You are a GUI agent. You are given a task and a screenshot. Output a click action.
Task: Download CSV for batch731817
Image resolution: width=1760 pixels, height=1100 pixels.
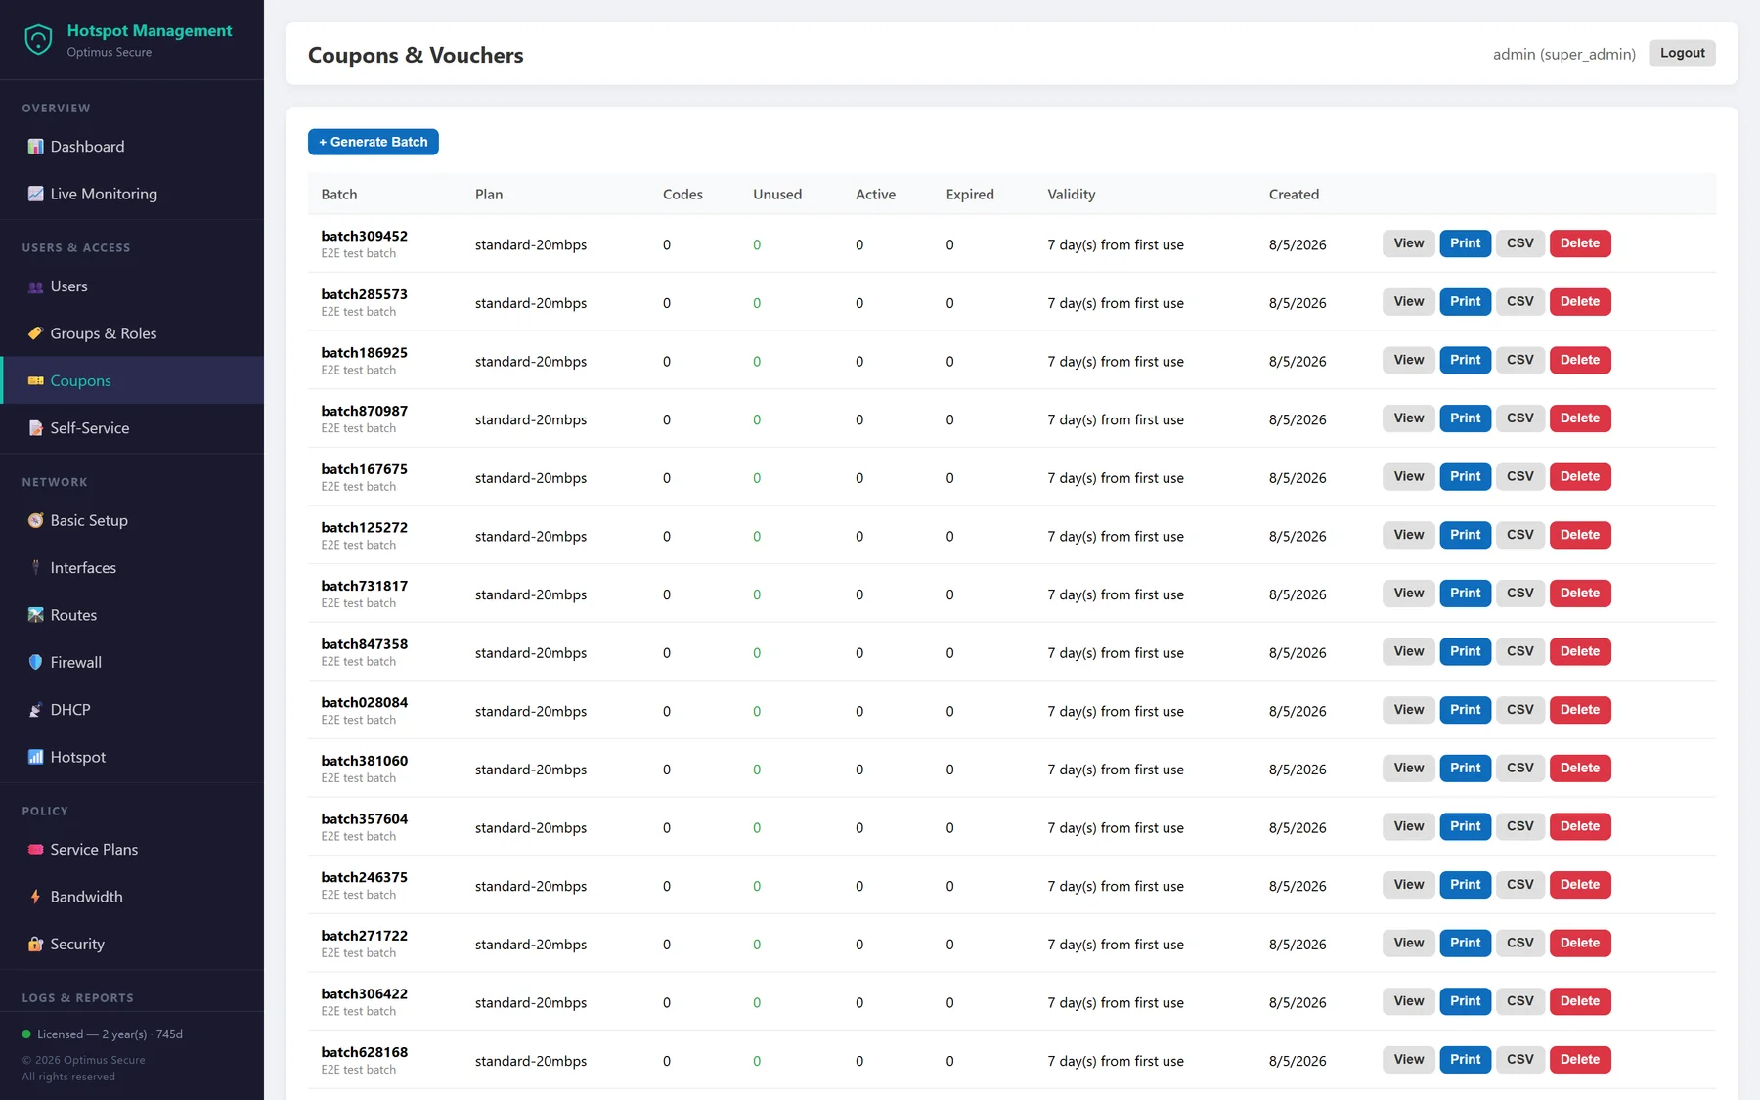click(x=1519, y=594)
